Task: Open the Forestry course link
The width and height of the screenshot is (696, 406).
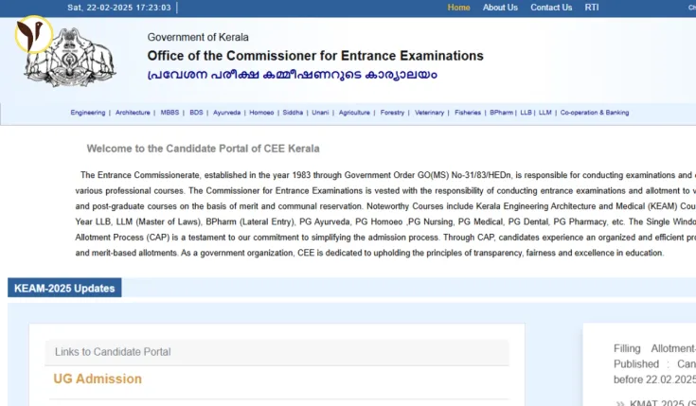Action: pyautogui.click(x=392, y=113)
